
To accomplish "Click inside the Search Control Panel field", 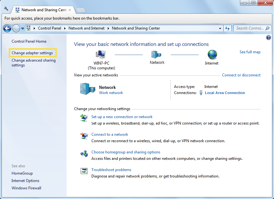I will 251,28.
